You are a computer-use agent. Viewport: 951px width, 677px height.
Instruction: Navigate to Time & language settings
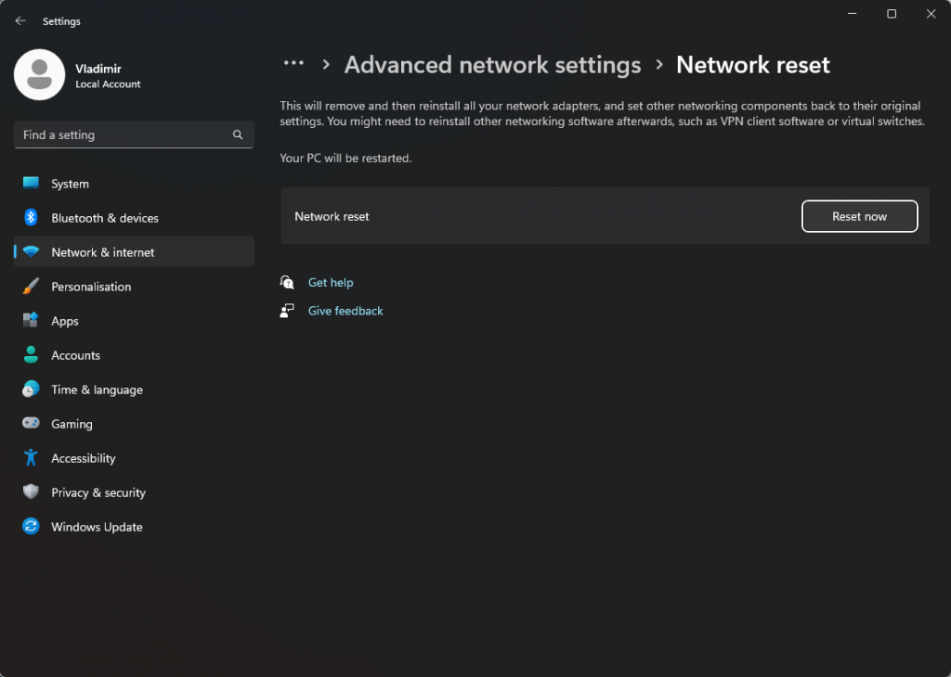coord(97,390)
